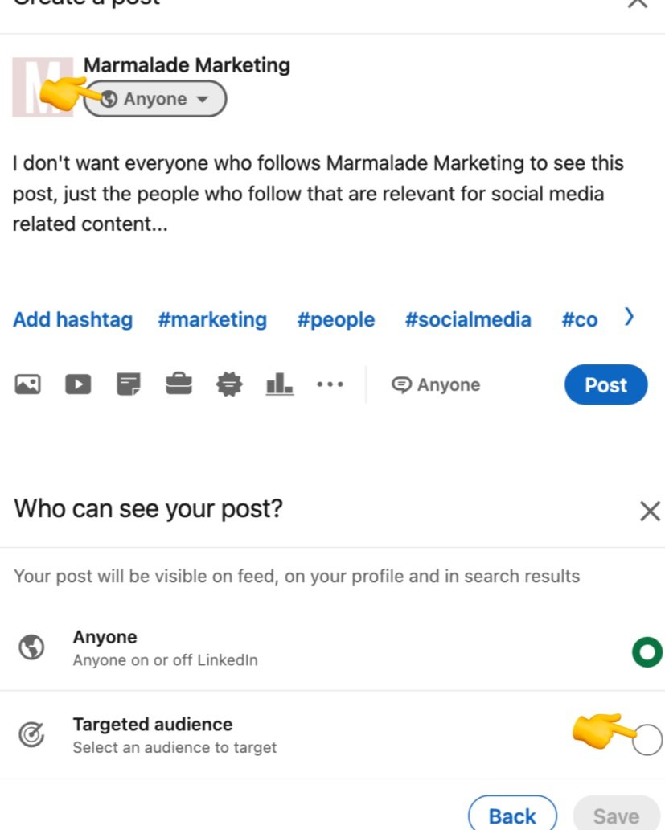Click the celebrate occasion badge icon
Image resolution: width=665 pixels, height=830 pixels.
pyautogui.click(x=229, y=384)
